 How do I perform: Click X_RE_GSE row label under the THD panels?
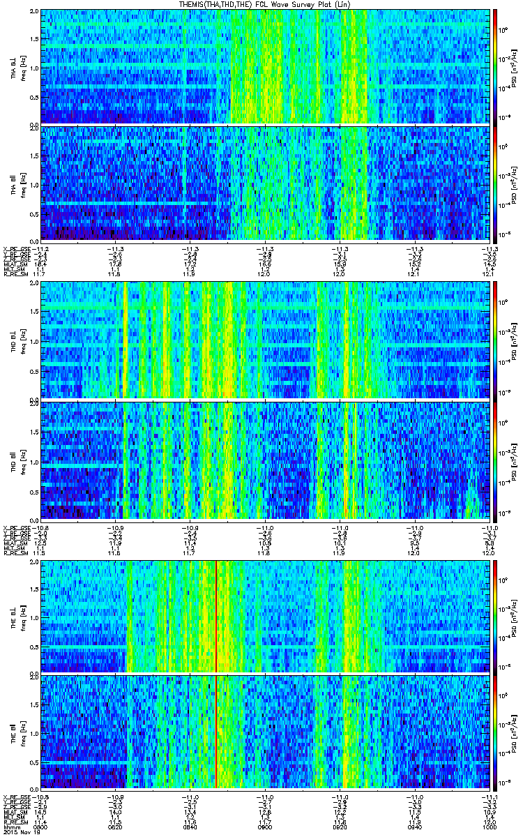pos(17,527)
